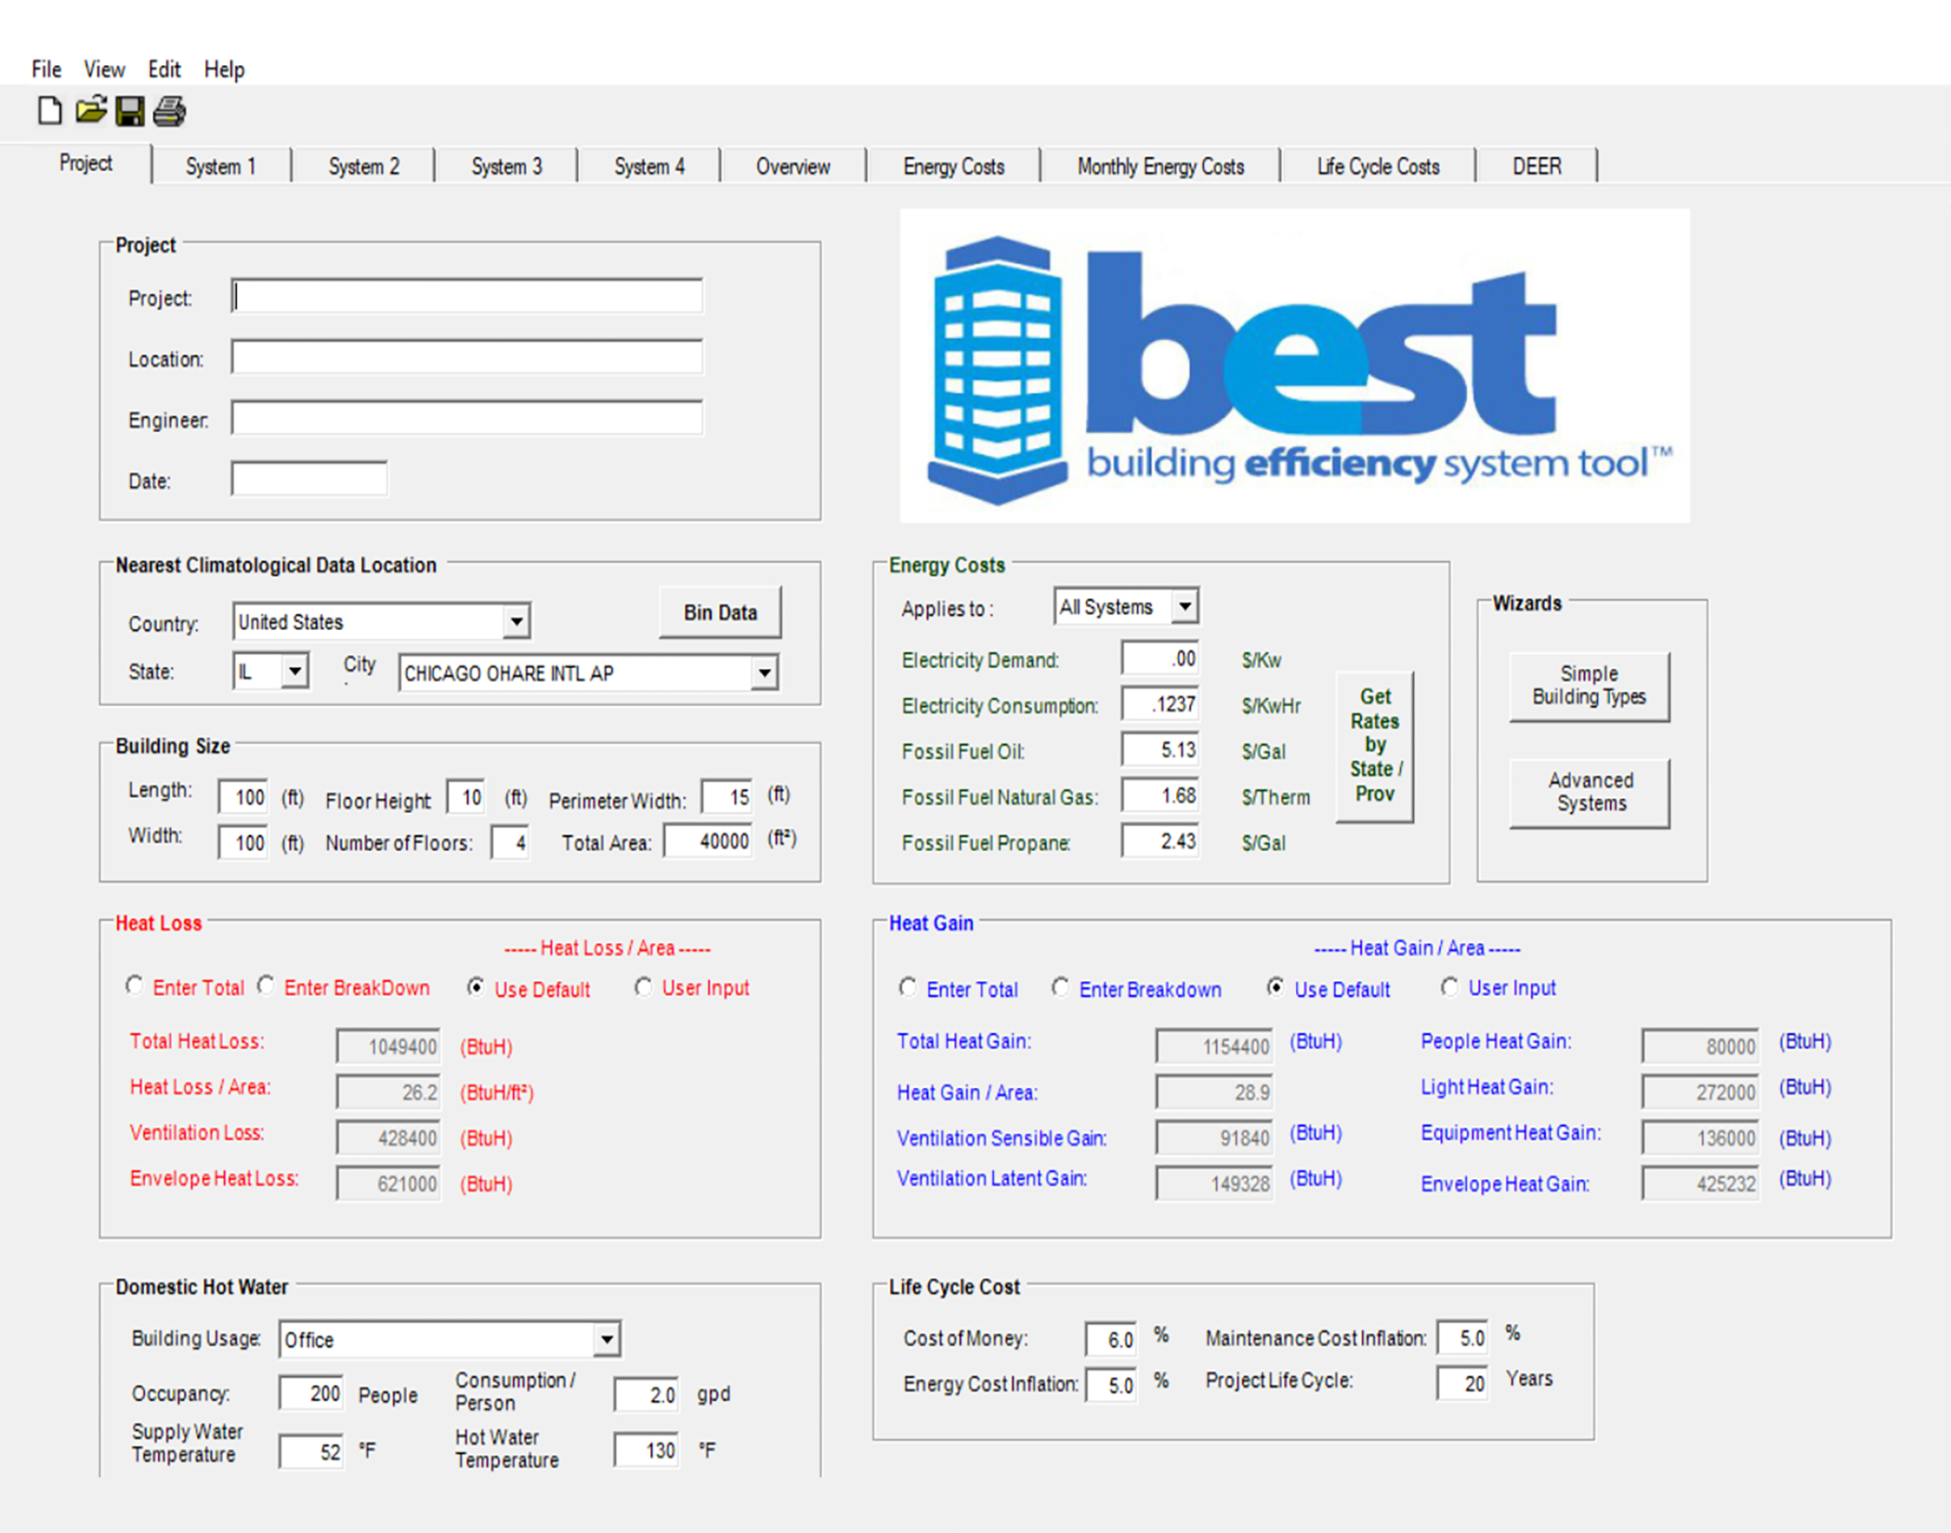Open the State dropdown showing IL
This screenshot has width=1951, height=1533.
coord(295,671)
